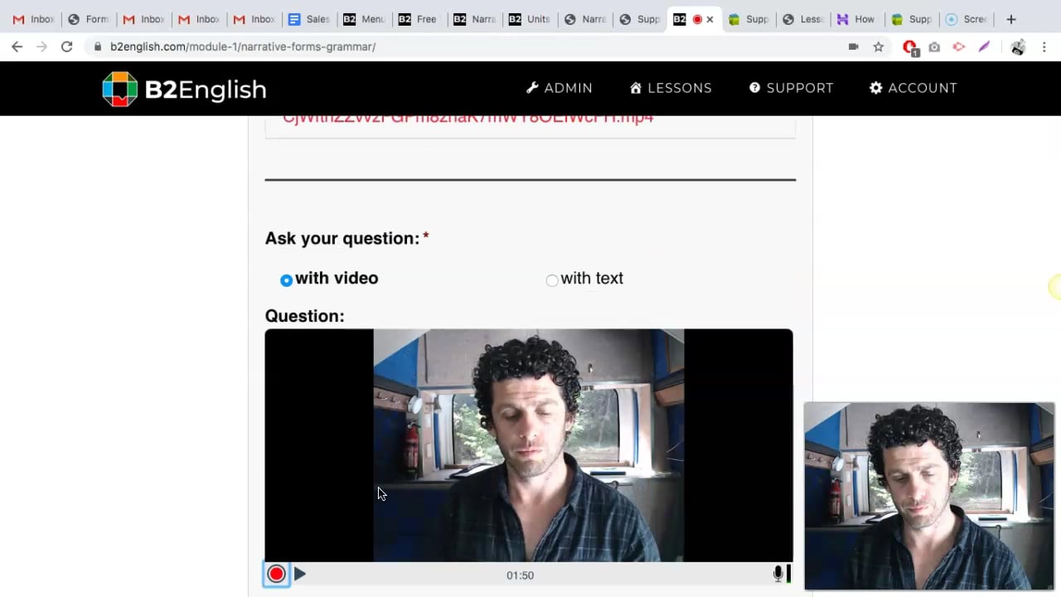Switch to the Menu tab
The height and width of the screenshot is (597, 1061).
363,19
